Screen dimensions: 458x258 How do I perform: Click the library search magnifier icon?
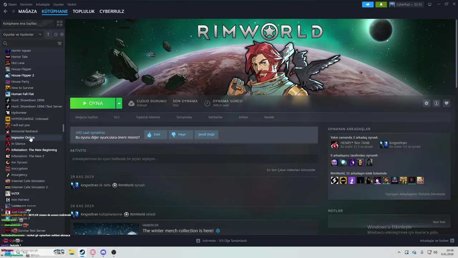[x=5, y=43]
